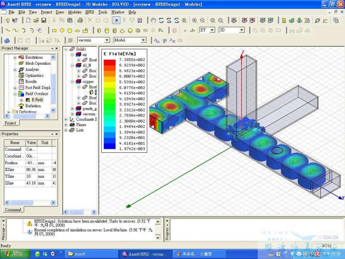Click the Paste clipboard icon
This screenshot has width=345, height=259.
click(x=70, y=20)
